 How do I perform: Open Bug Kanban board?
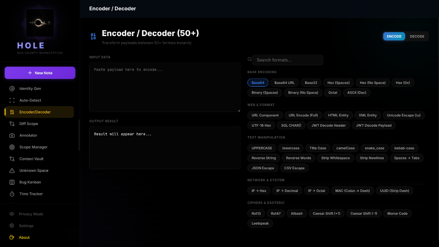pos(39,182)
